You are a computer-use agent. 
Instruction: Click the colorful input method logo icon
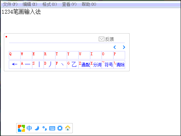click(21, 128)
